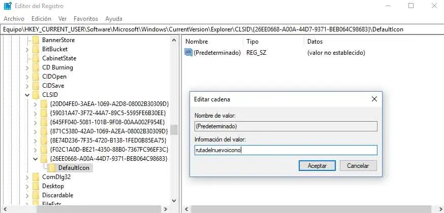This screenshot has height=213, width=444.
Task: Click the Desktop folder icon
Action: (x=36, y=186)
